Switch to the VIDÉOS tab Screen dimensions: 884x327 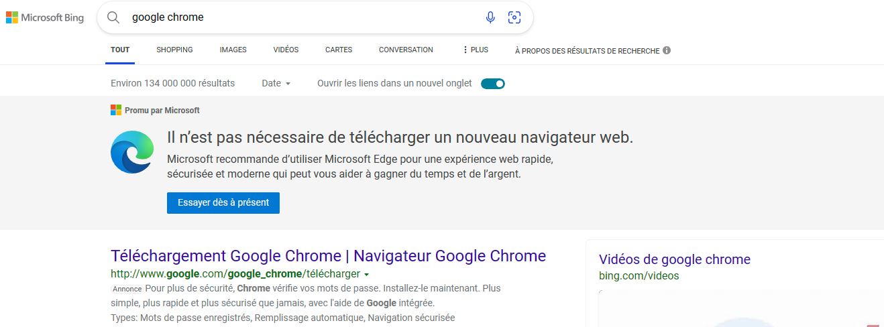(286, 50)
